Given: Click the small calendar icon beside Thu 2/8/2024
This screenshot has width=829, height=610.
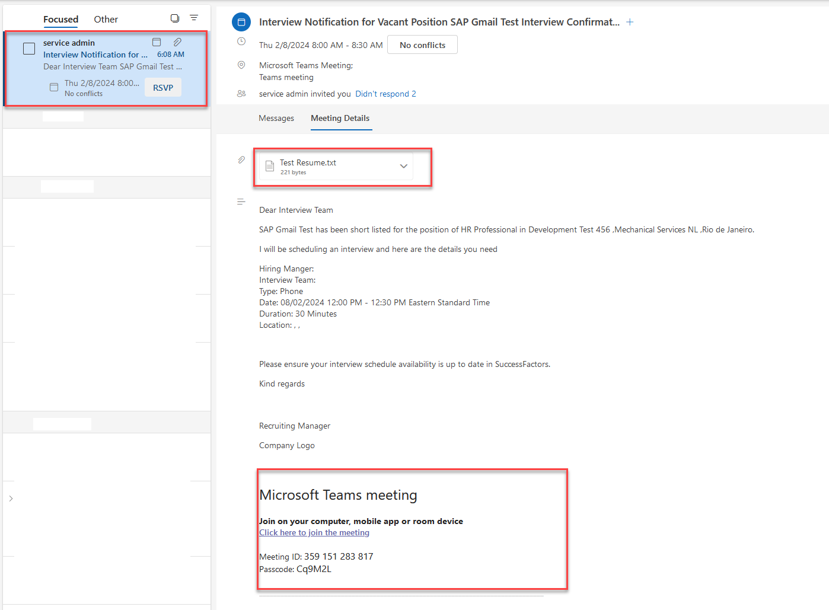Looking at the screenshot, I should pyautogui.click(x=54, y=87).
